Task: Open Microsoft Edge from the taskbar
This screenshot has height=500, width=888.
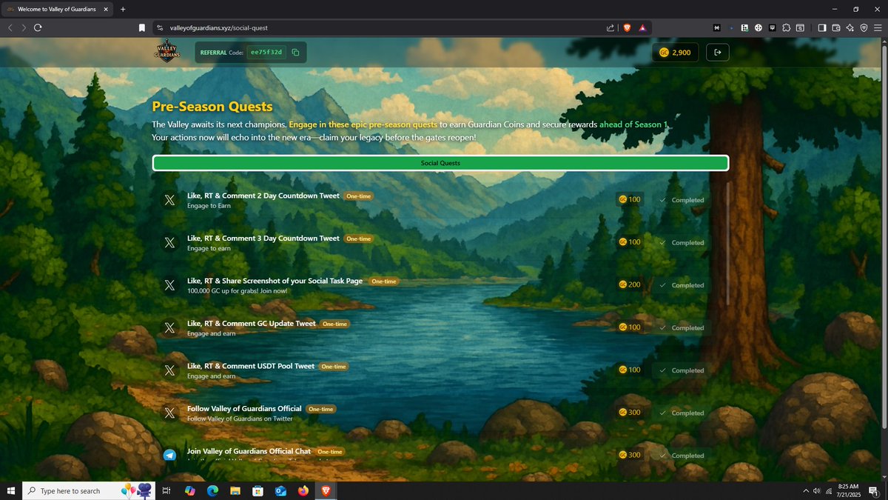Action: point(212,490)
